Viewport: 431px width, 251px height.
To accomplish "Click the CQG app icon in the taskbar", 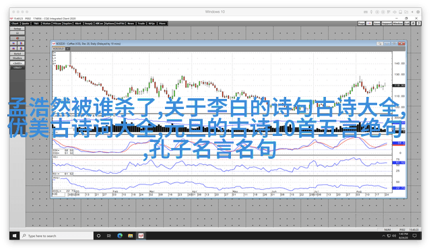I will (x=141, y=236).
